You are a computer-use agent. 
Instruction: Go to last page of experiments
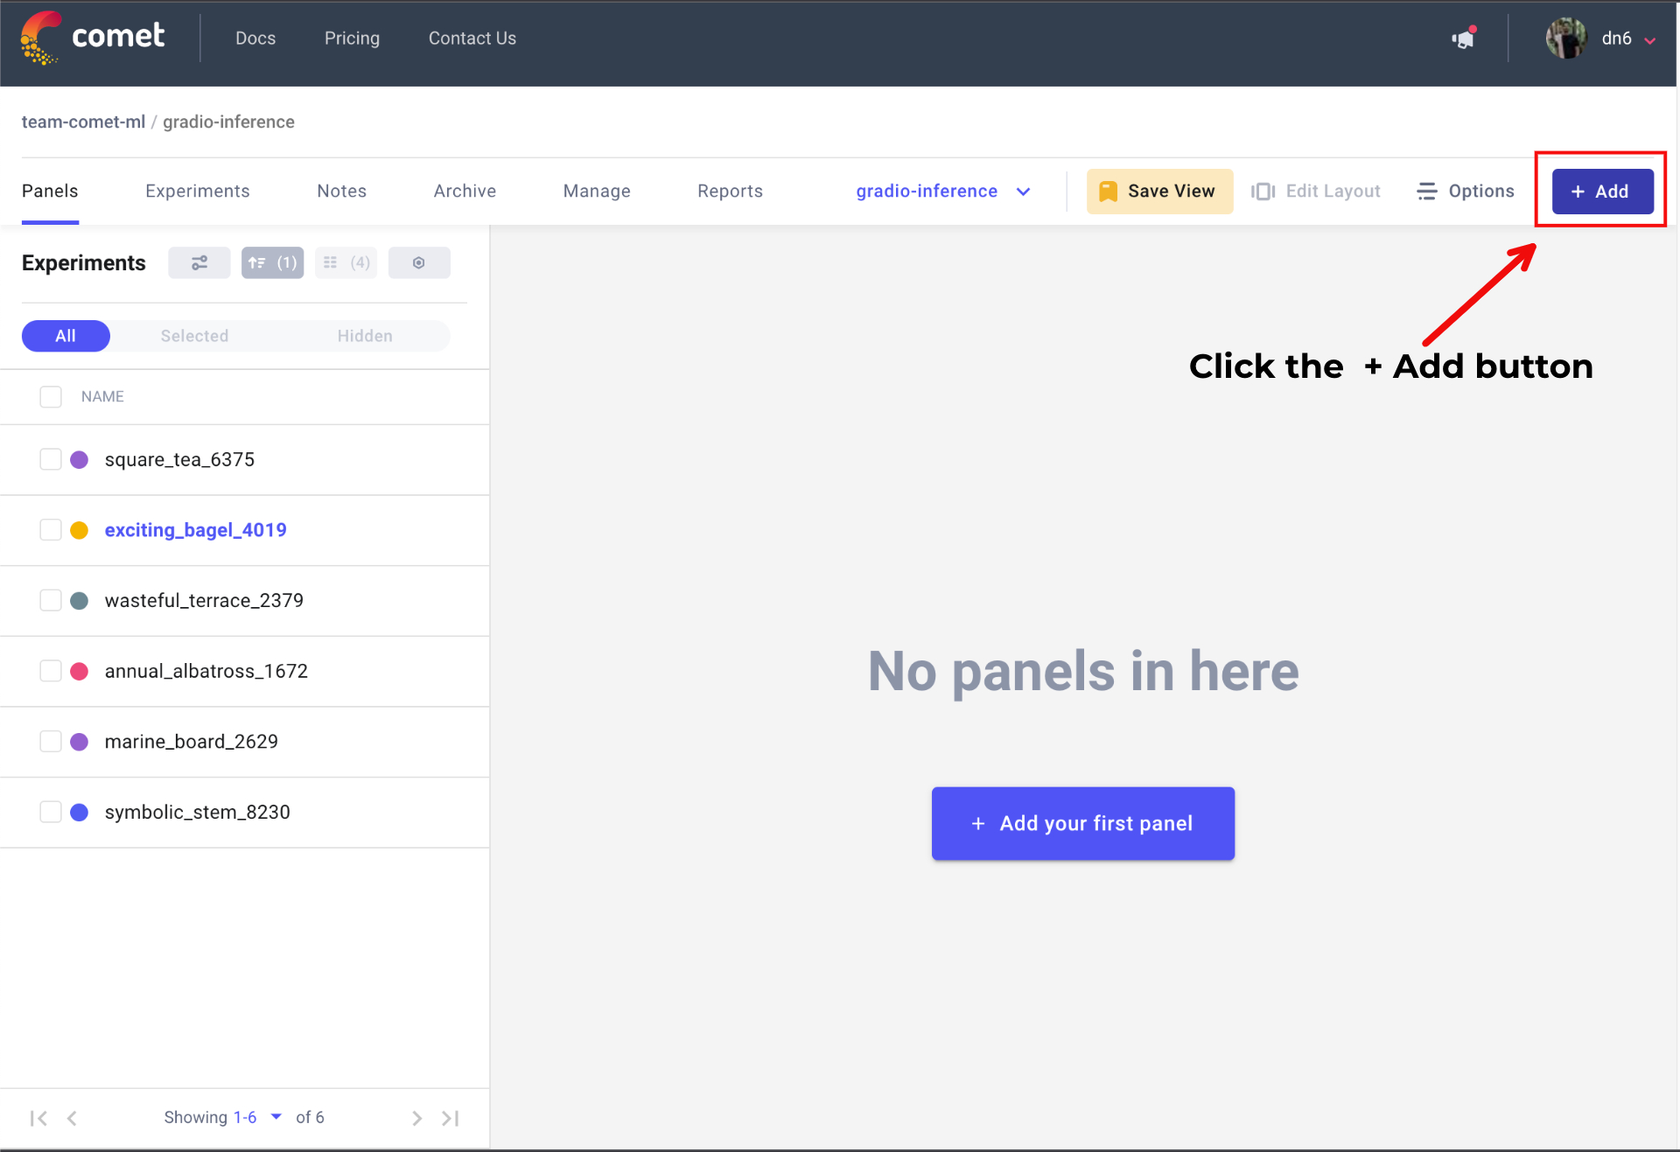(x=451, y=1118)
